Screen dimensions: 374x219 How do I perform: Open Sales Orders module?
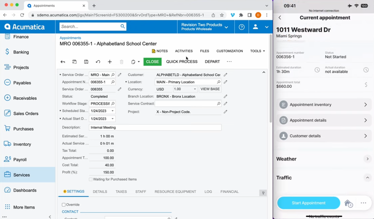coord(26,113)
